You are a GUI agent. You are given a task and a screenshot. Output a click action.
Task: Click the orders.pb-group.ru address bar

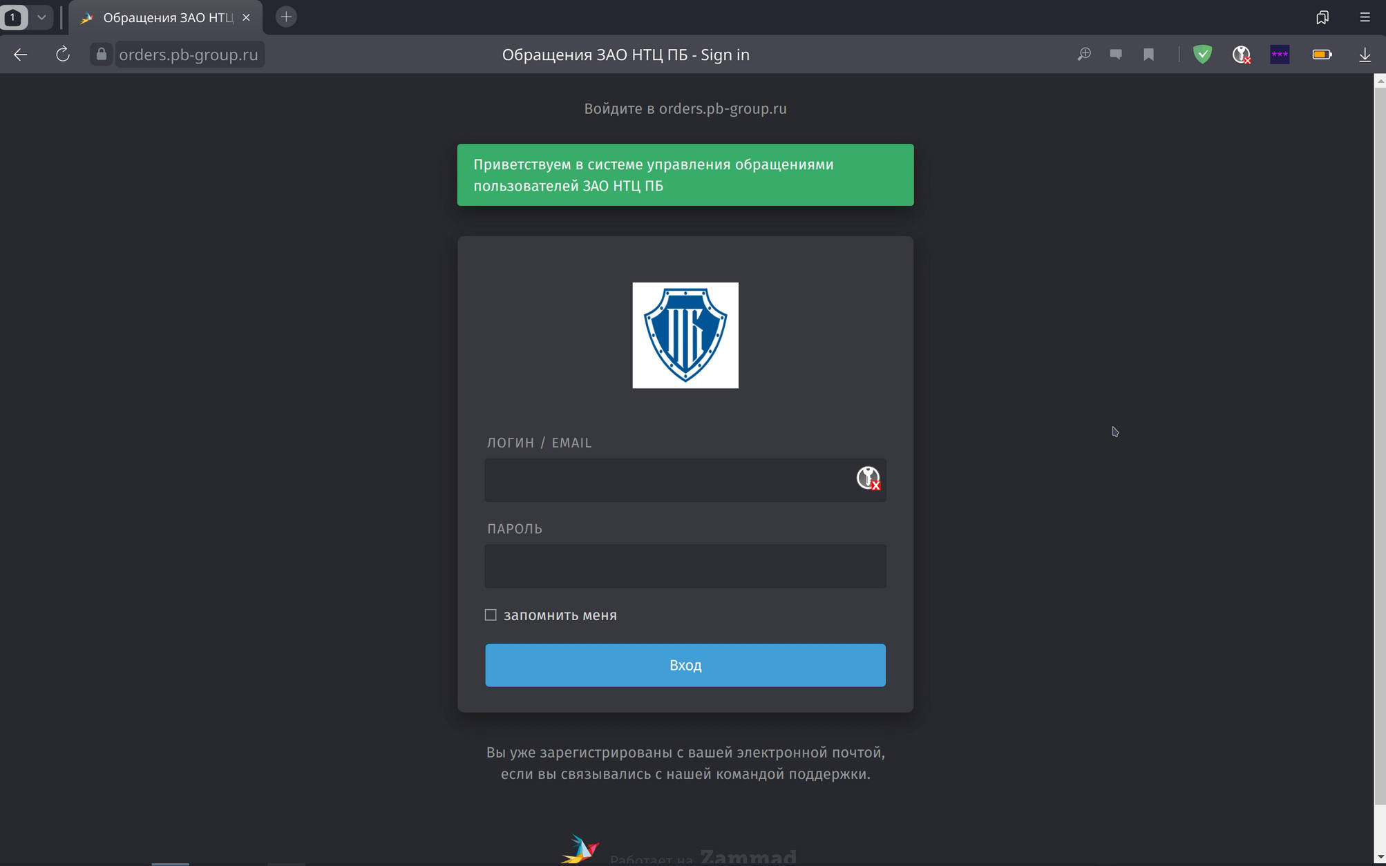click(188, 55)
